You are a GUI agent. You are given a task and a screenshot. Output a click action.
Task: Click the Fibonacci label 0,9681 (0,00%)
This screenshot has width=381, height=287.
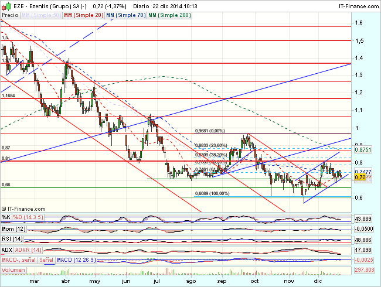click(210, 131)
